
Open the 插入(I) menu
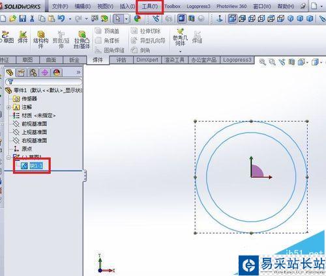pyautogui.click(x=127, y=7)
